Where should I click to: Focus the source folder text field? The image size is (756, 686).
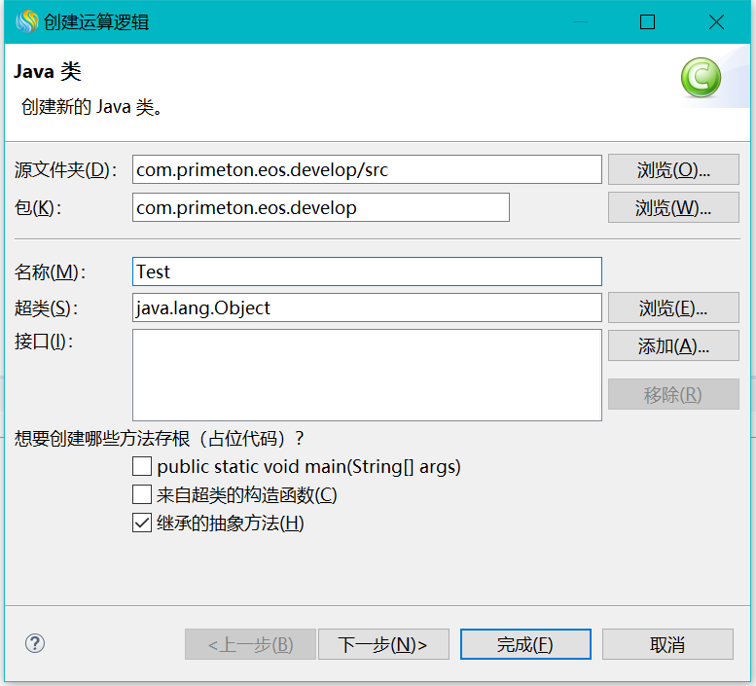(x=367, y=169)
